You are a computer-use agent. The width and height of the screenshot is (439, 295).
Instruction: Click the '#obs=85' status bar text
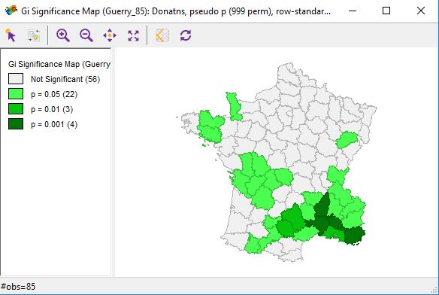click(x=18, y=287)
